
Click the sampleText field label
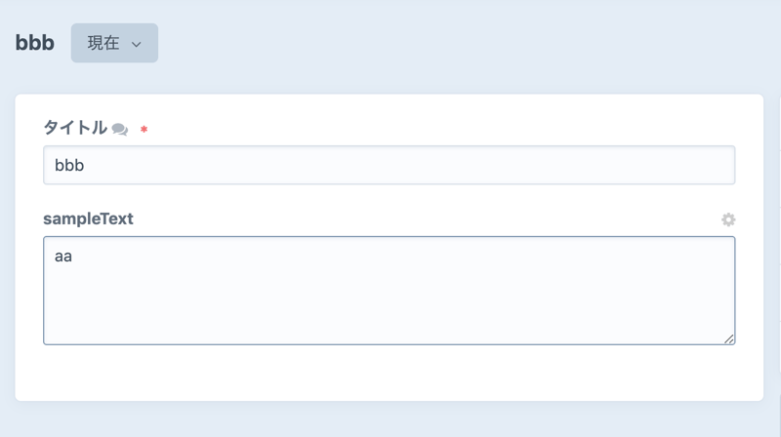[88, 218]
